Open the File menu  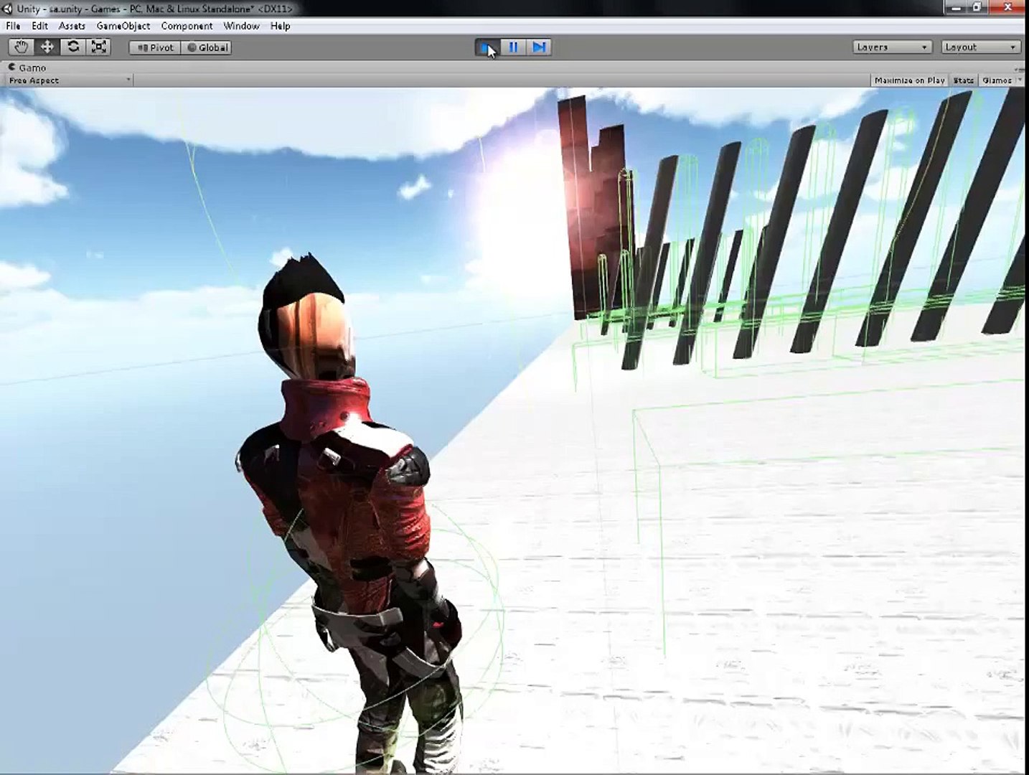tap(13, 26)
